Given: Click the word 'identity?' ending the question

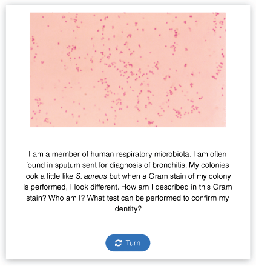Looking at the screenshot, I should pos(128,209).
